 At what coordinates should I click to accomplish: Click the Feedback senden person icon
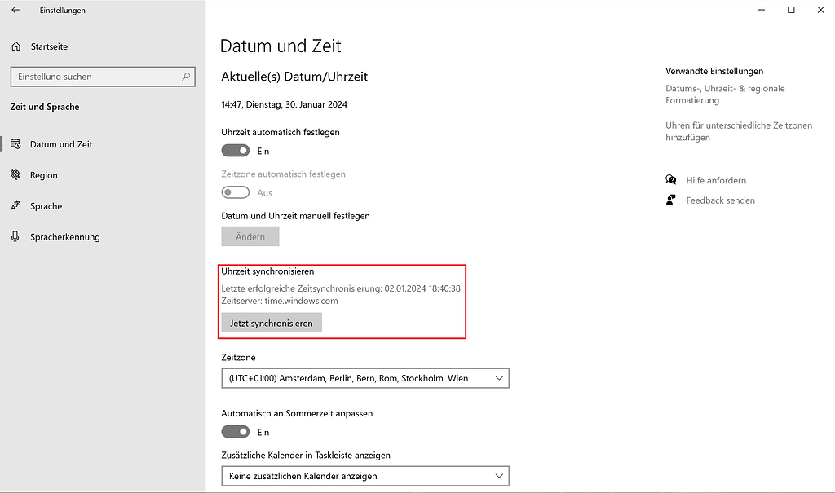[670, 200]
